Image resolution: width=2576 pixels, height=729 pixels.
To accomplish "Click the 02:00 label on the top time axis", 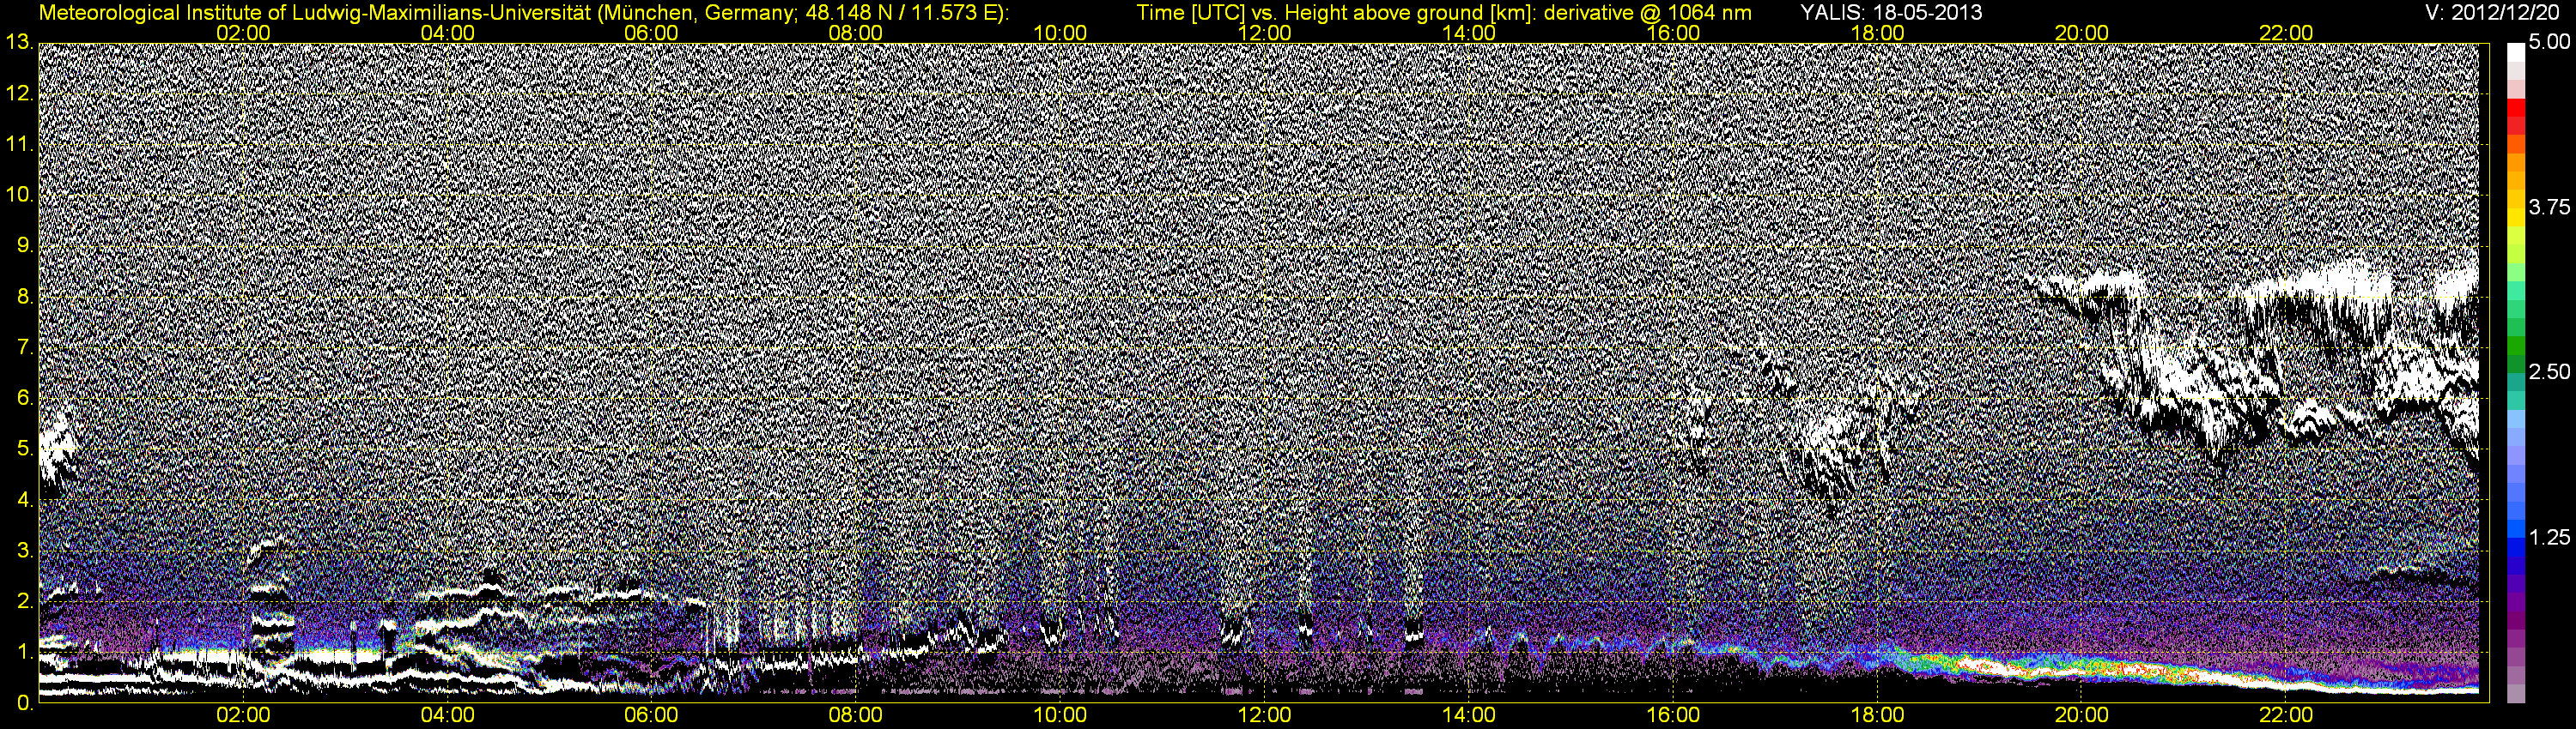I will (243, 33).
